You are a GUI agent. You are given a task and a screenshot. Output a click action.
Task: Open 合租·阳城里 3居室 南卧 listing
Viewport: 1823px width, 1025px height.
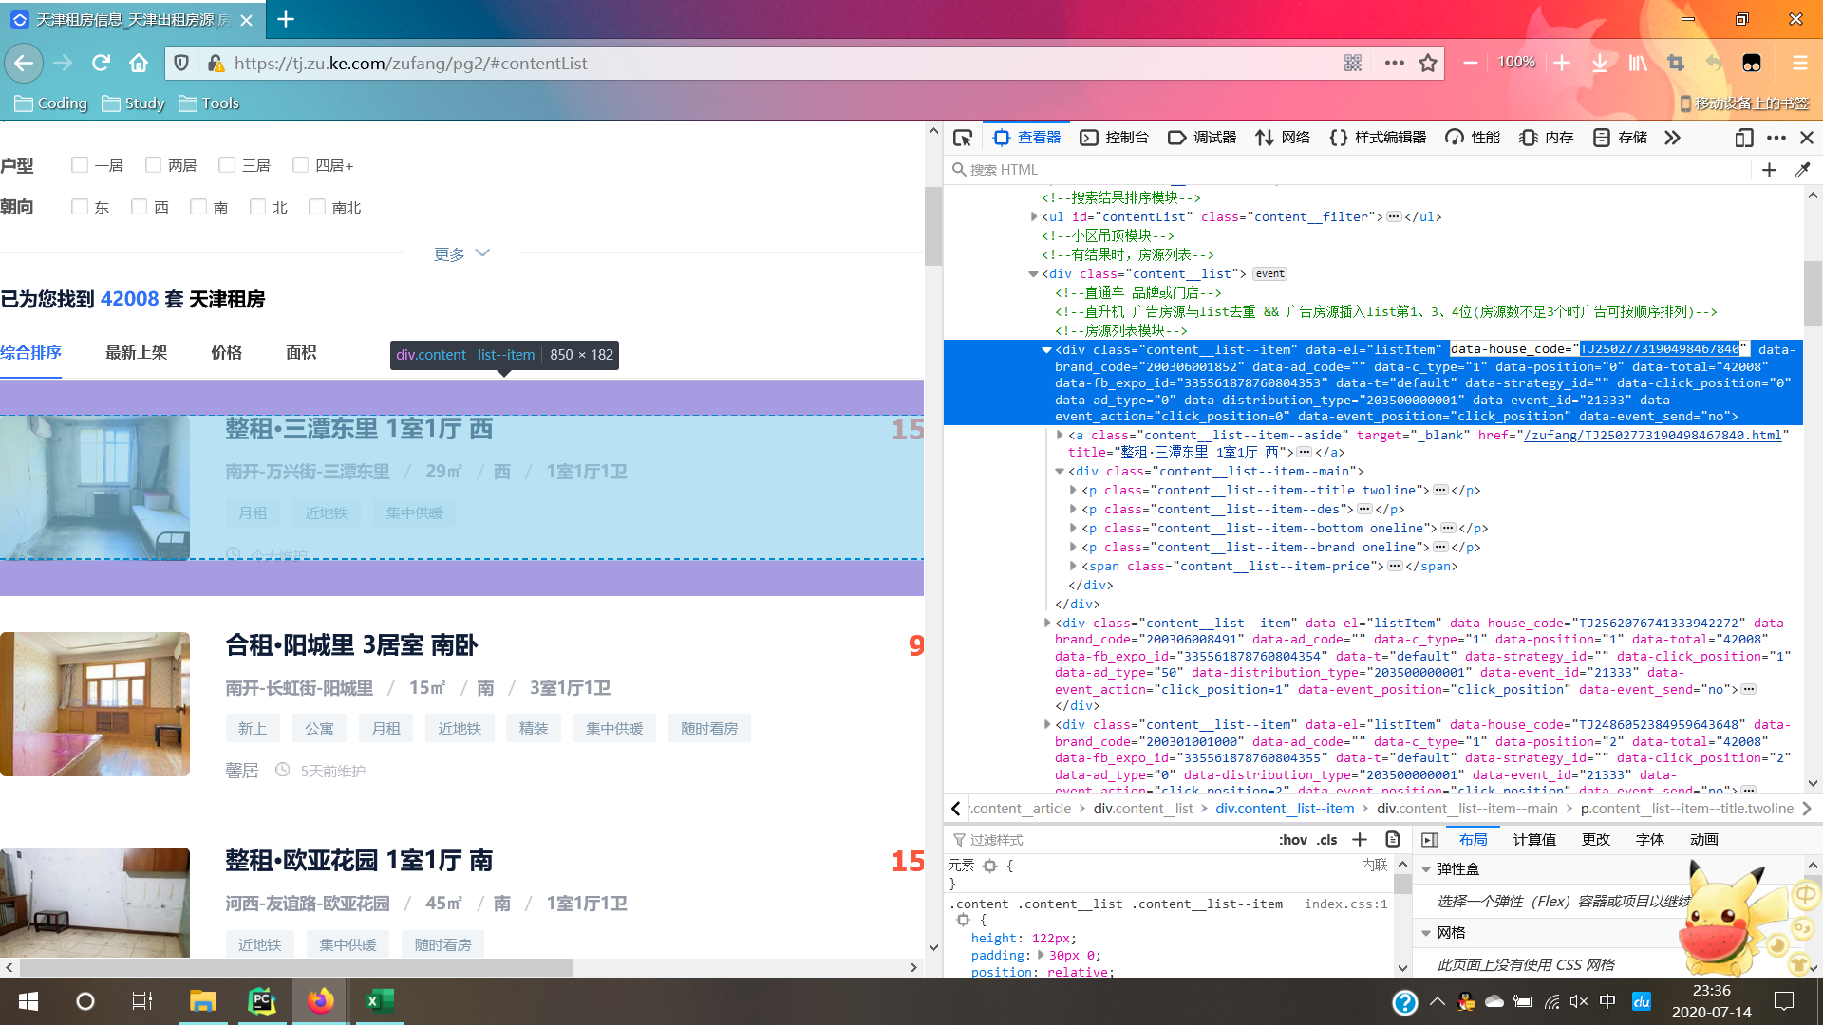click(x=351, y=645)
